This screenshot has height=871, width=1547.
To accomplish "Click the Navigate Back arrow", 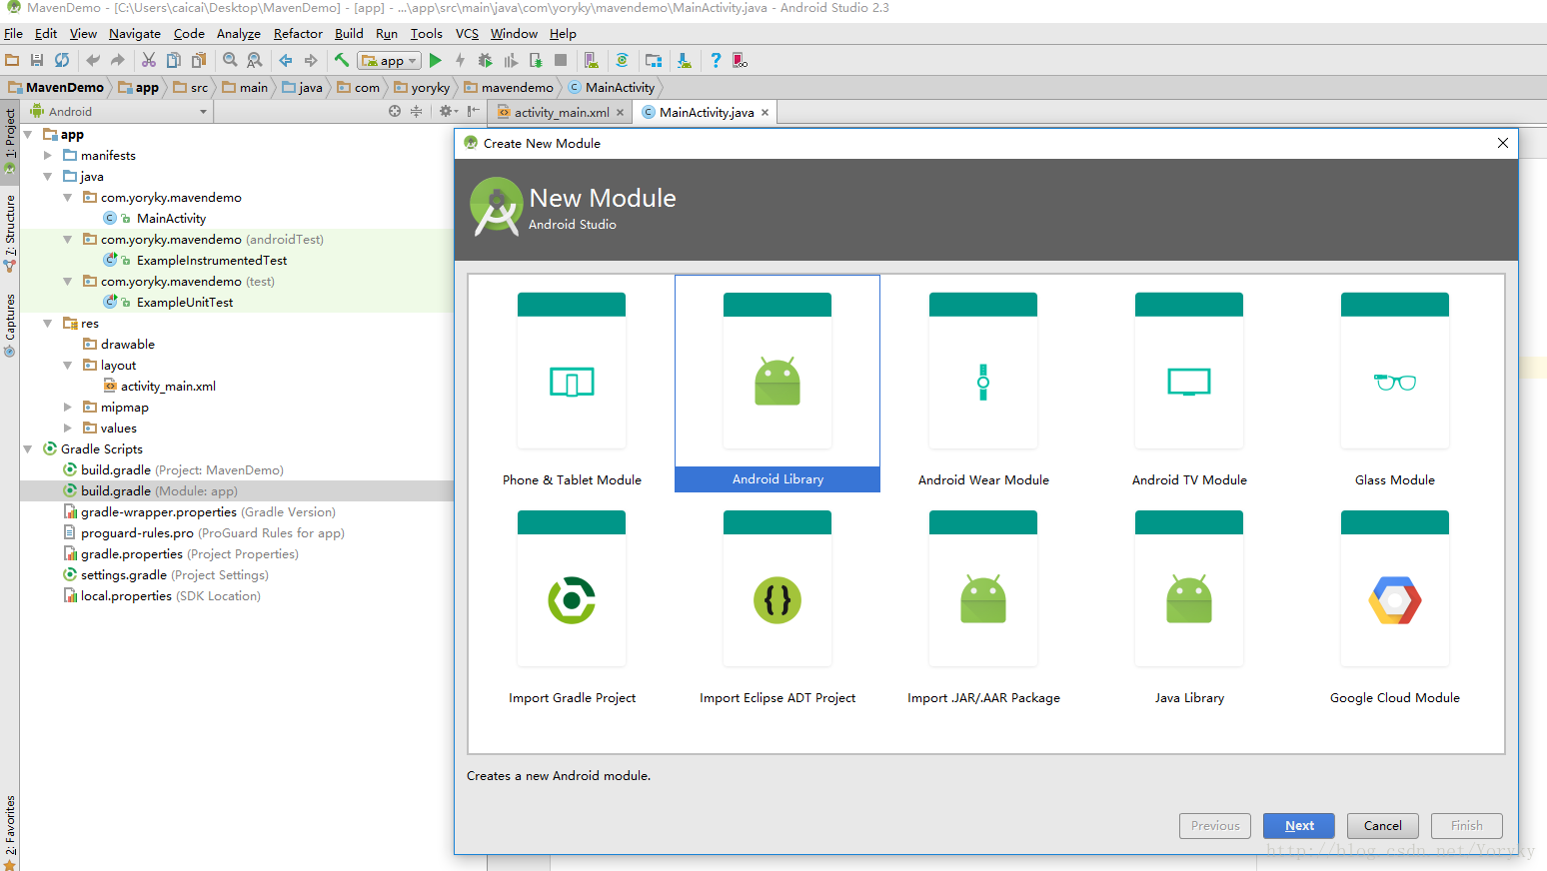I will pos(286,60).
